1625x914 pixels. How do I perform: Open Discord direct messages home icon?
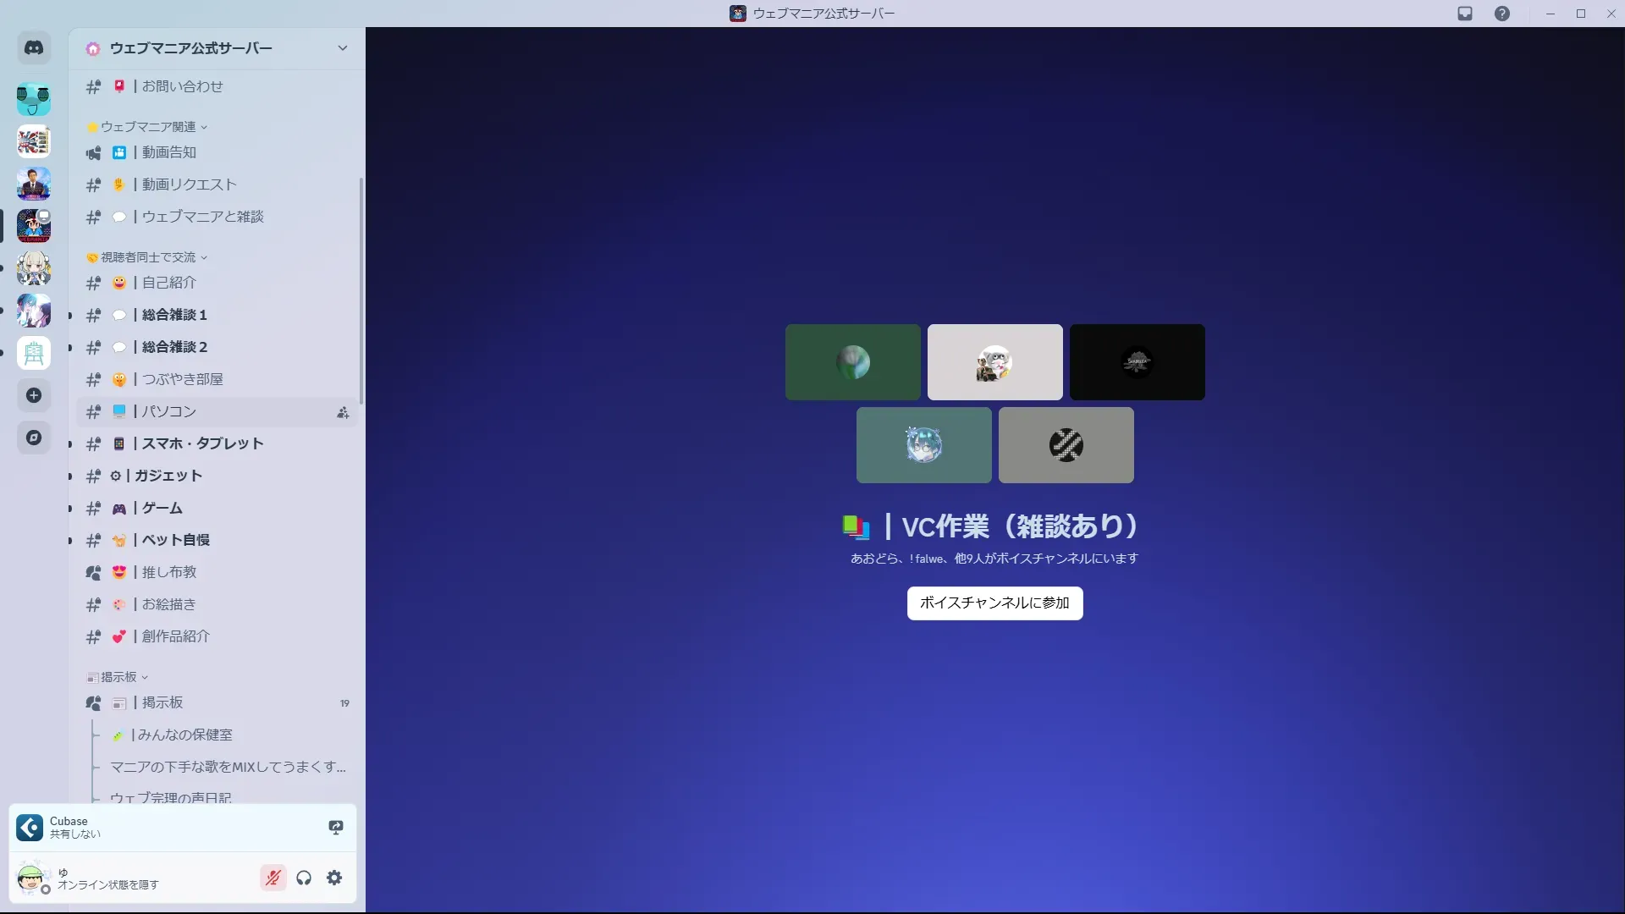point(34,48)
